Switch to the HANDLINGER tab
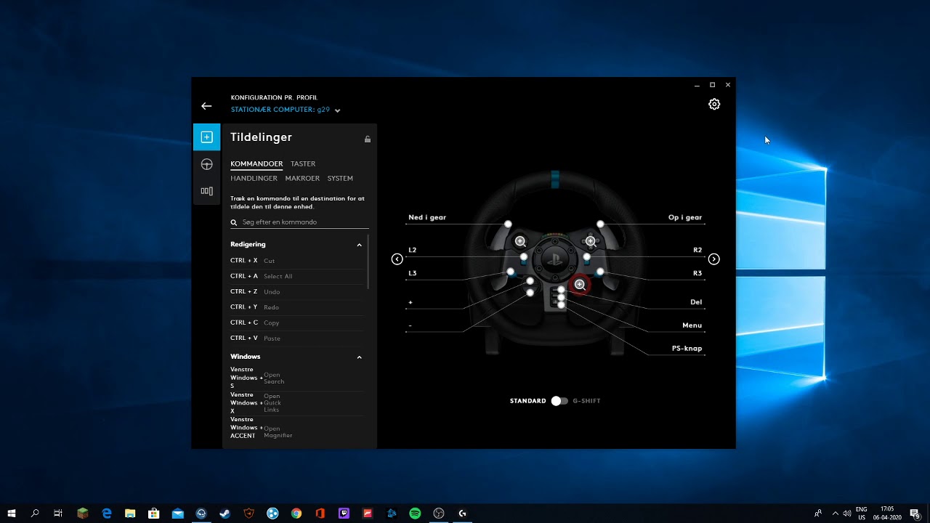Image resolution: width=930 pixels, height=523 pixels. [254, 179]
